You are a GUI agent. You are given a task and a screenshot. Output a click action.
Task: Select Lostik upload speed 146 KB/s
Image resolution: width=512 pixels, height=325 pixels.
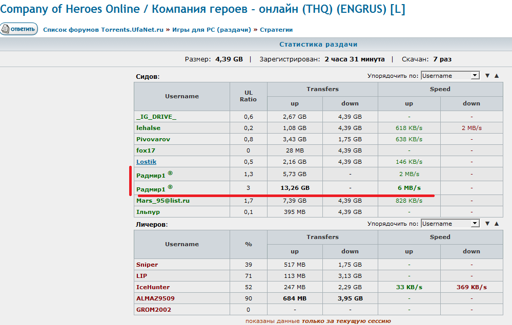pyautogui.click(x=409, y=162)
